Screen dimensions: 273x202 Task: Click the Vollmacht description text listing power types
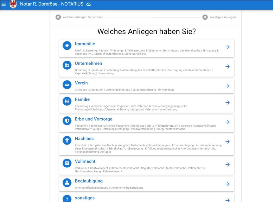[x=140, y=170]
